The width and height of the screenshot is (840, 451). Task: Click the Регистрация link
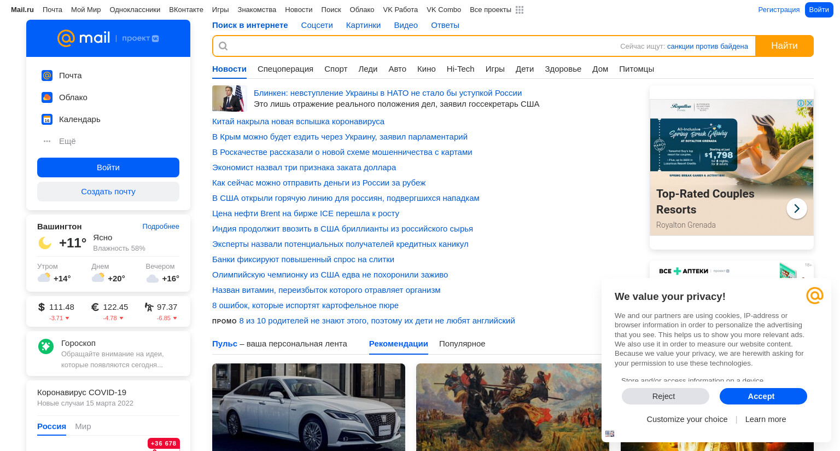(779, 10)
